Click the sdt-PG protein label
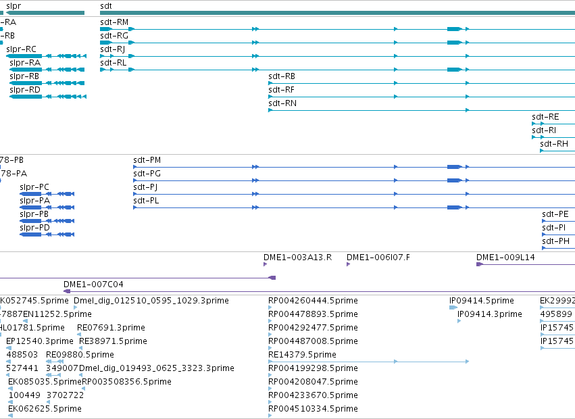The width and height of the screenshot is (575, 419). [147, 174]
